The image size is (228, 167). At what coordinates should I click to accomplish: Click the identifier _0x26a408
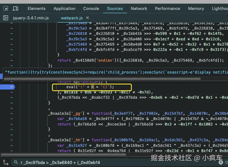click(x=131, y=39)
